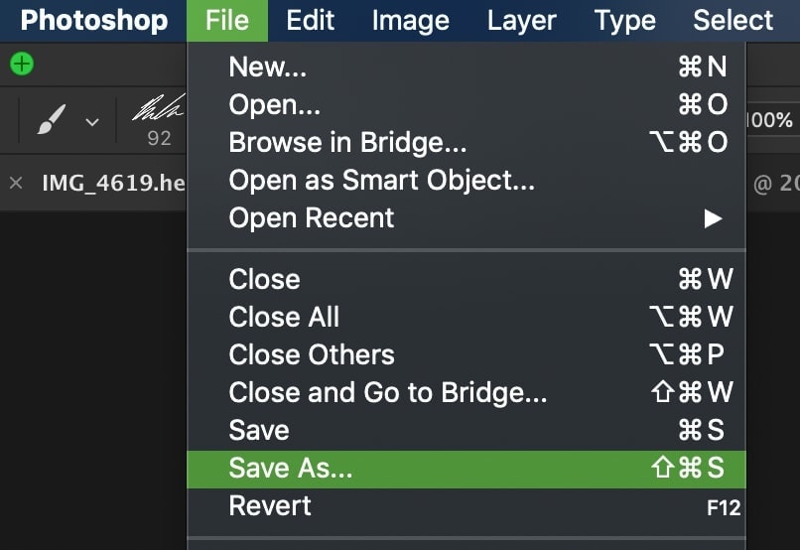Switch to the IMG_4619 document tab
The width and height of the screenshot is (800, 550).
point(113,183)
